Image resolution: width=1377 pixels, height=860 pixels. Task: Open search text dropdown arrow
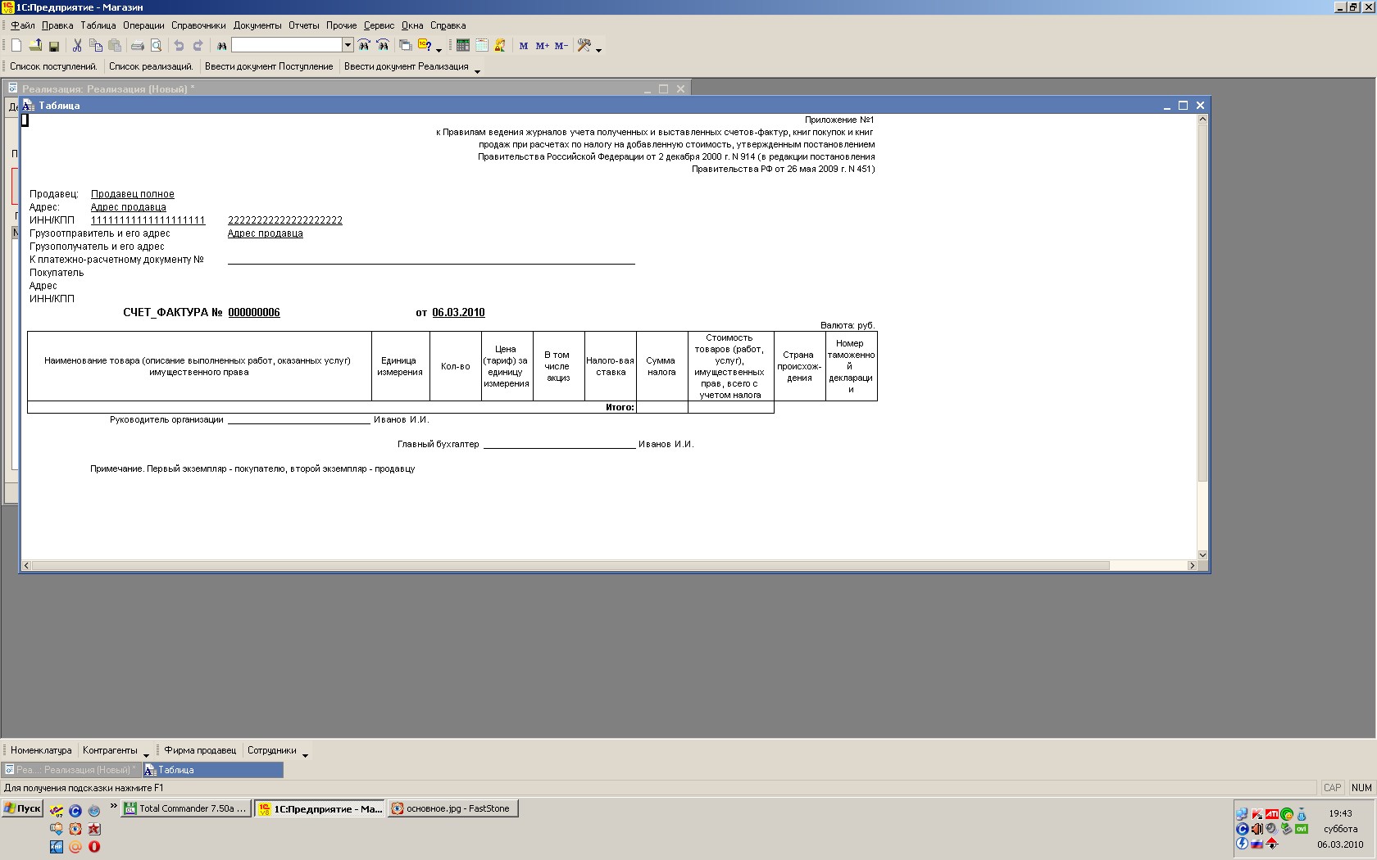point(348,45)
